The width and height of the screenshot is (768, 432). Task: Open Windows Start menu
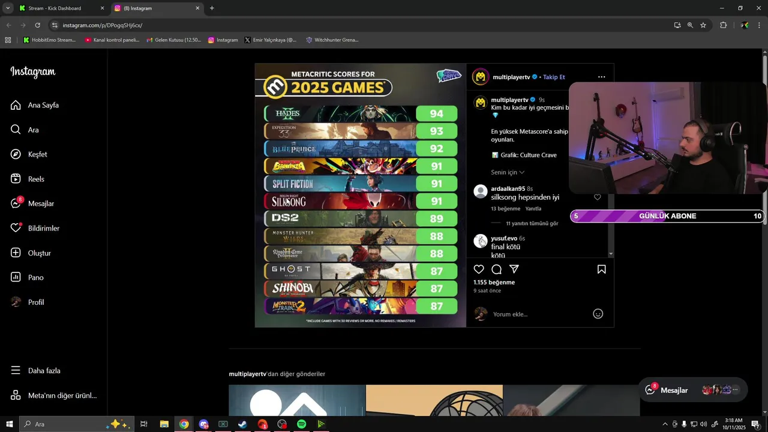tap(10, 424)
